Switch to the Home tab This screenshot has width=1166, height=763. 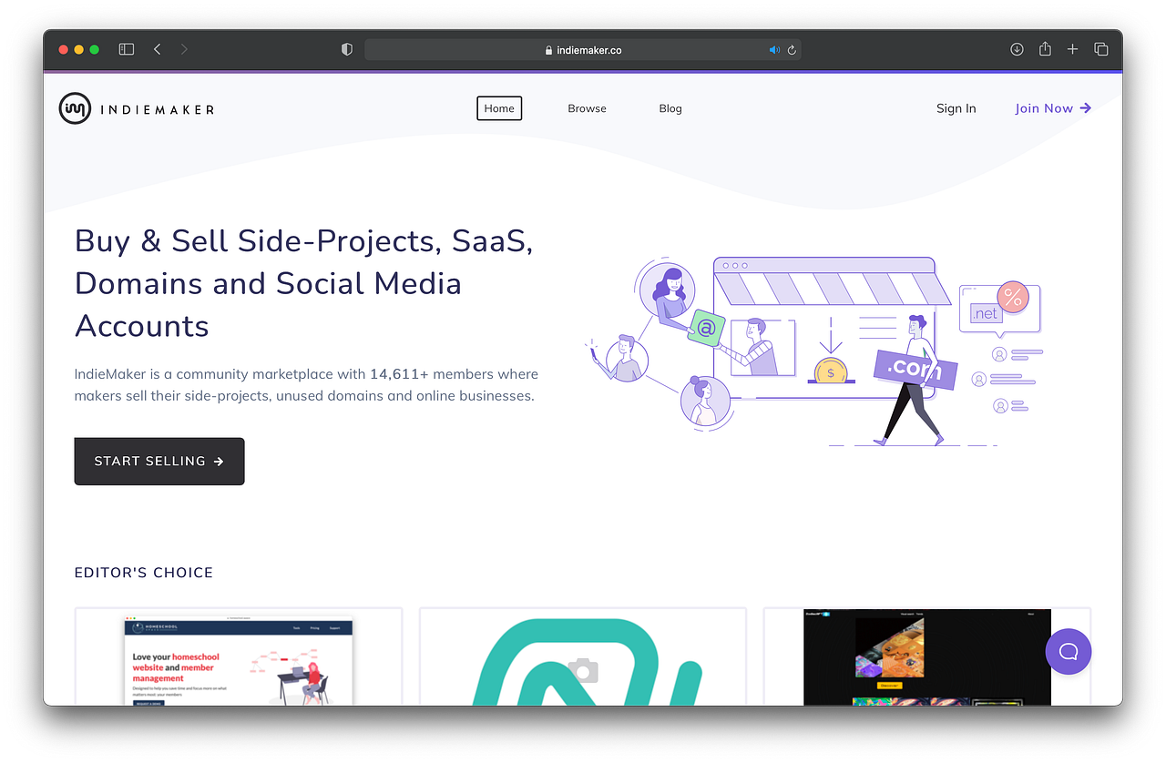[x=499, y=107]
